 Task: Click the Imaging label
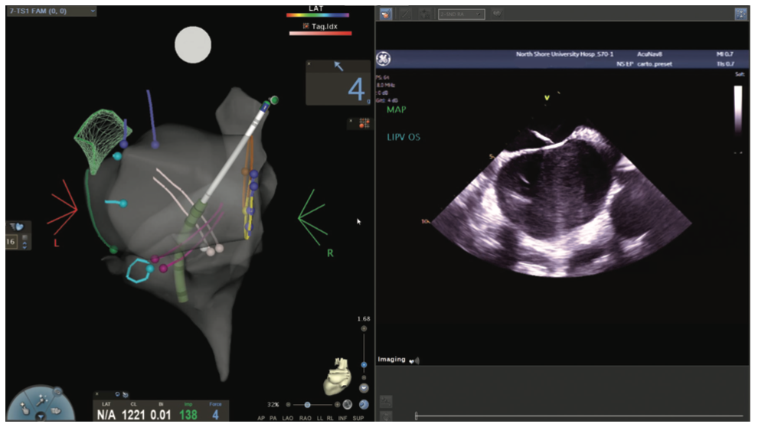[x=391, y=360]
